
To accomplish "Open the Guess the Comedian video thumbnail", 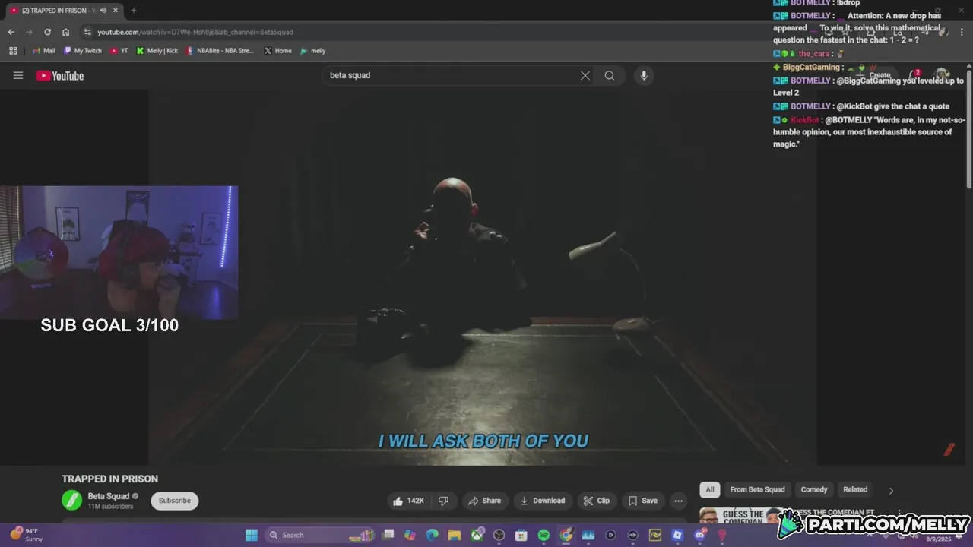I will tap(741, 516).
